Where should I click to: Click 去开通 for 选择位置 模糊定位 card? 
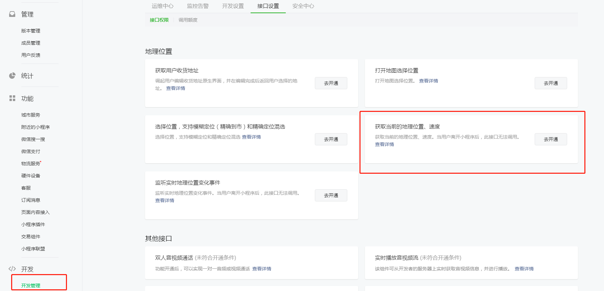tap(331, 139)
